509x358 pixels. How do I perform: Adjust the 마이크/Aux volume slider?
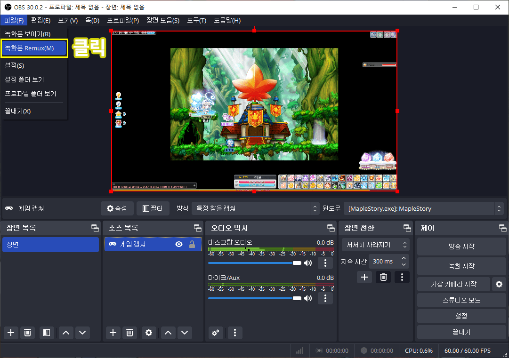coord(255,298)
